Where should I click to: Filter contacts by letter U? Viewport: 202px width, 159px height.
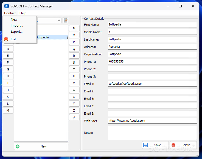74,76
